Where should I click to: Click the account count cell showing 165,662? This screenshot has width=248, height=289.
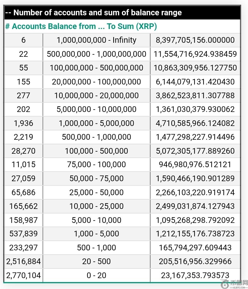(24, 206)
